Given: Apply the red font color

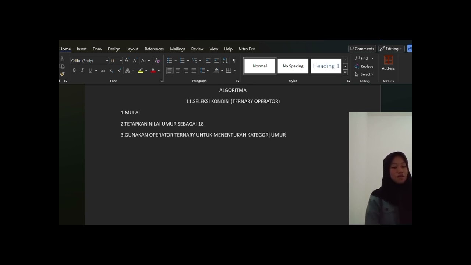Looking at the screenshot, I should (153, 70).
